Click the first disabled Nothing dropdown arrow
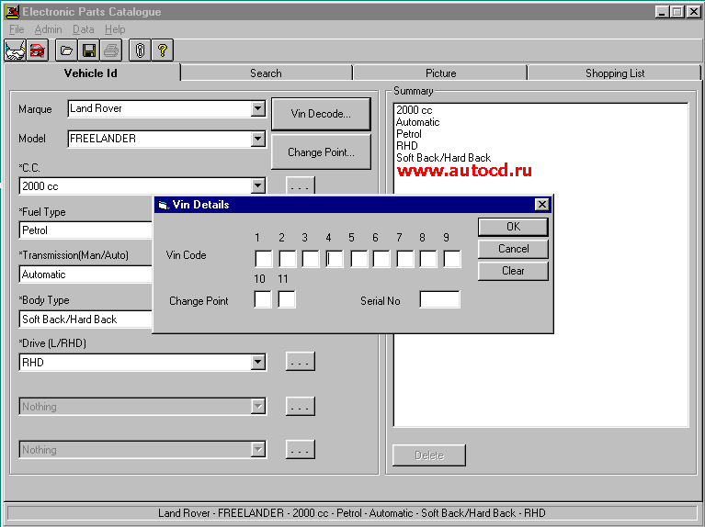This screenshot has height=527, width=705. pos(257,407)
